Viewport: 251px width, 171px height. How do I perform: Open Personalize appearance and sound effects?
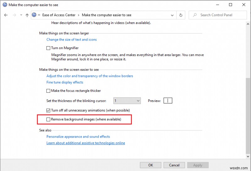pyautogui.click(x=78, y=137)
